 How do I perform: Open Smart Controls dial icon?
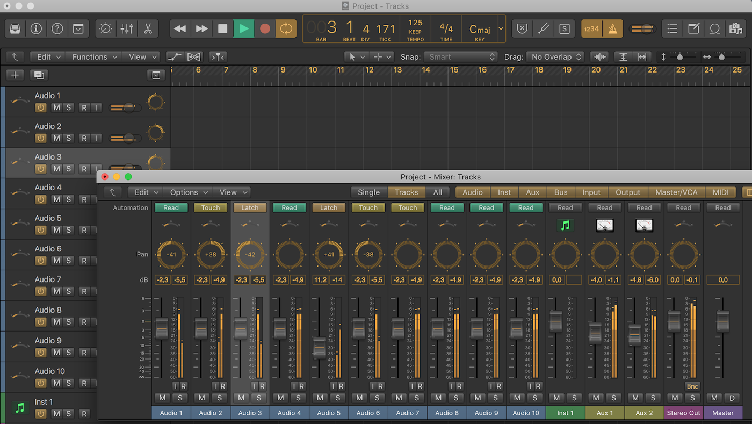point(106,28)
